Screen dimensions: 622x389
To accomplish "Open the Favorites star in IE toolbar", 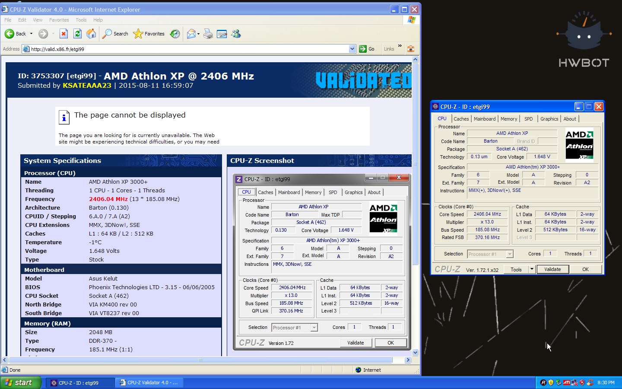I will click(x=138, y=34).
